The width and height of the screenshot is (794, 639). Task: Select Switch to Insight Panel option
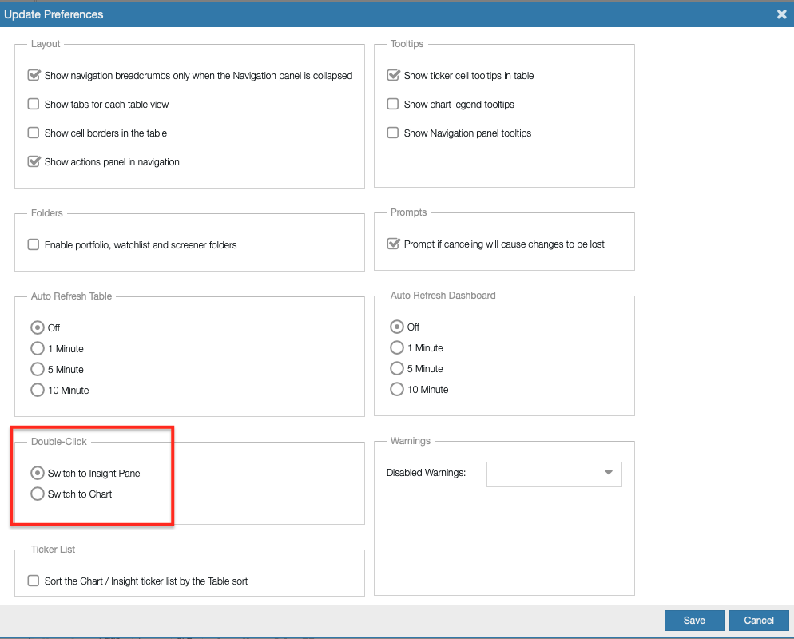pos(37,474)
